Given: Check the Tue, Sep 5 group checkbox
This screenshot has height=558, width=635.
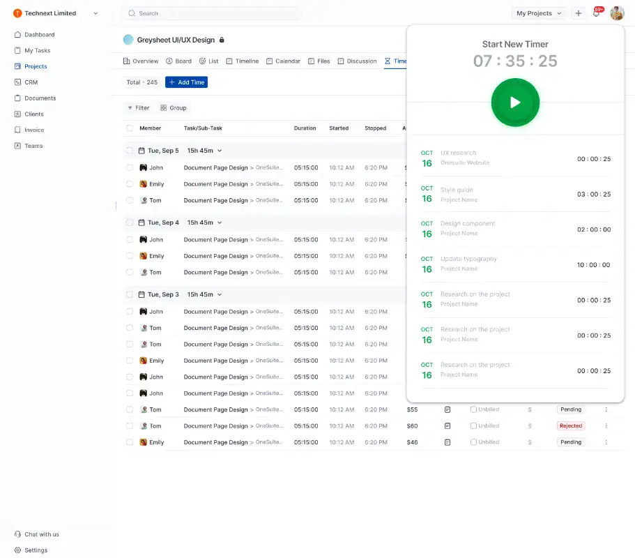Looking at the screenshot, I should (x=130, y=151).
